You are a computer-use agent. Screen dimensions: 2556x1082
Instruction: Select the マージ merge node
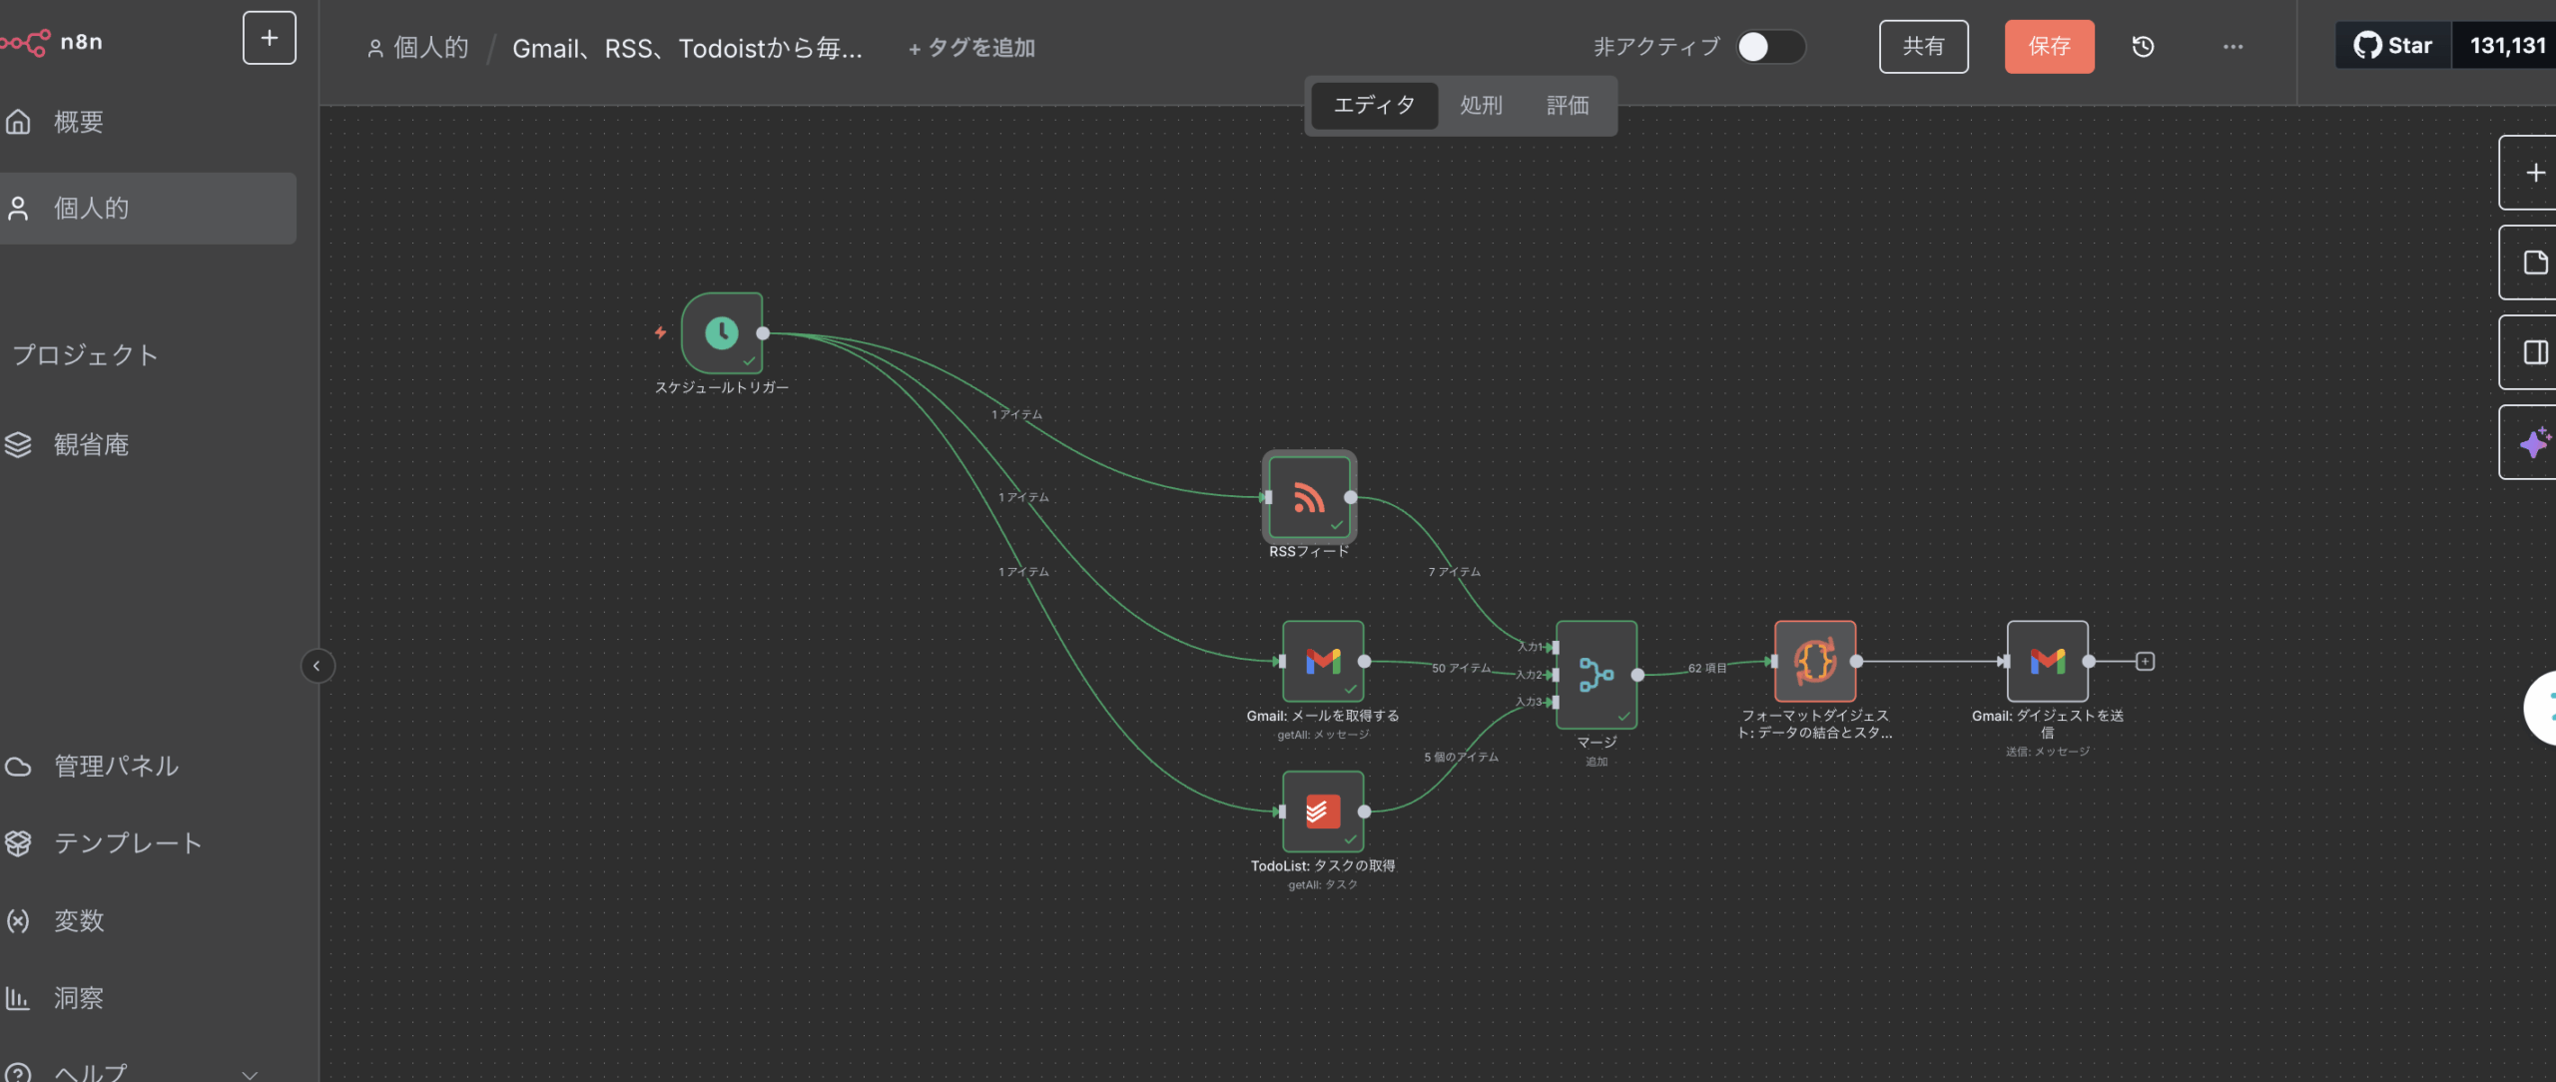pos(1597,675)
